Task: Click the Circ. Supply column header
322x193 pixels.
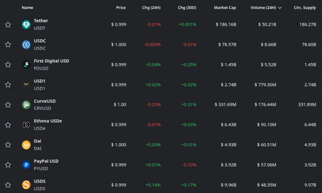Action: 305,8
